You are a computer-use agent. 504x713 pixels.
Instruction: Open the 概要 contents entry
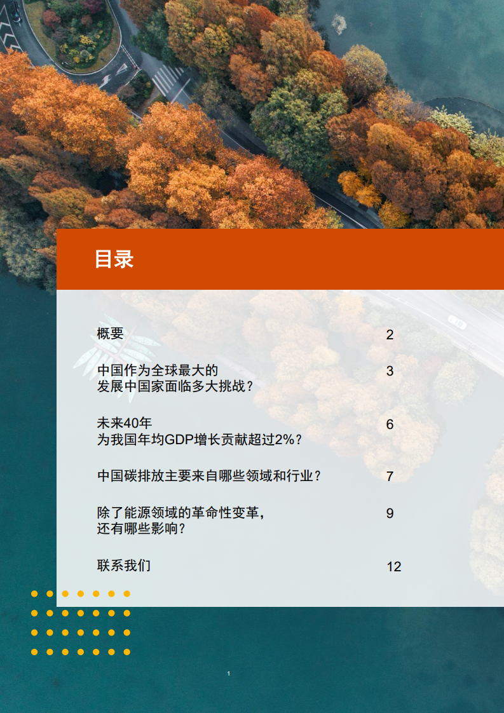pos(110,334)
